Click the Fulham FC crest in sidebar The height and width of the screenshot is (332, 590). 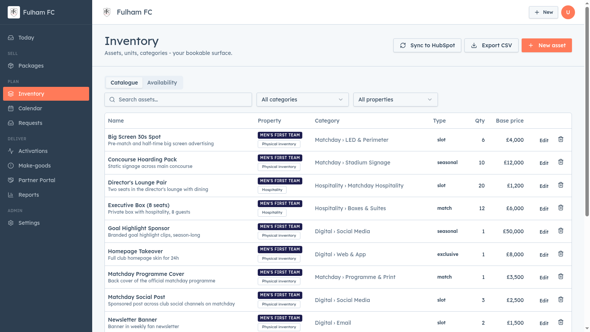pyautogui.click(x=14, y=12)
